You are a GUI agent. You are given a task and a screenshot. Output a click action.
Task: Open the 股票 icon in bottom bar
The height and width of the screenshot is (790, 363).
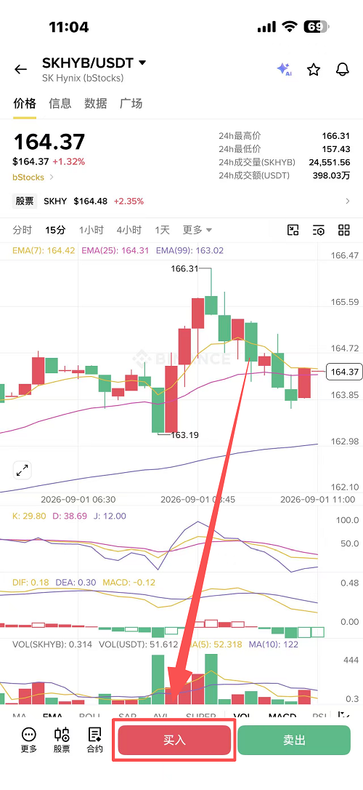(62, 740)
